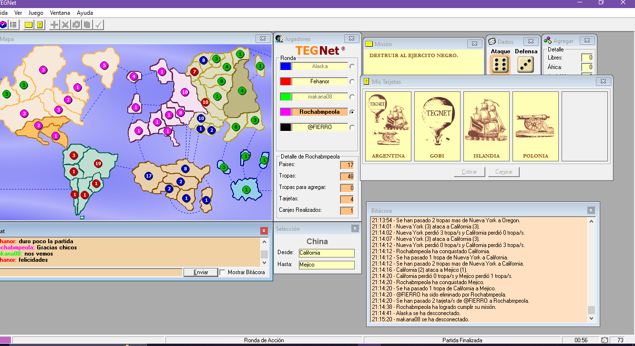
Task: Click the blue 17-troop army in Africa
Action: coord(149,176)
